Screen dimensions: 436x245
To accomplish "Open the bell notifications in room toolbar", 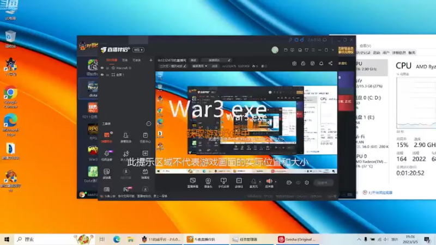I will click(x=321, y=63).
